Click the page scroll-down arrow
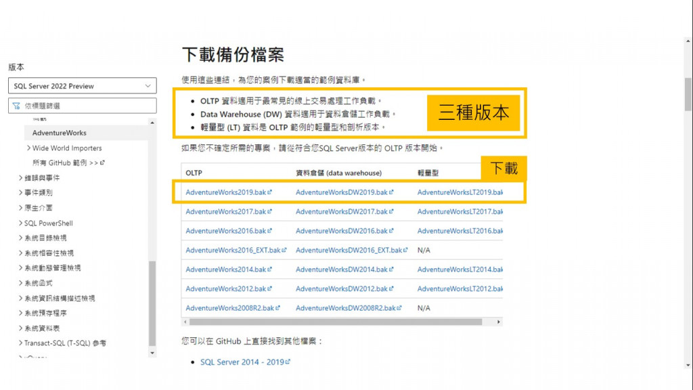 pos(688,365)
